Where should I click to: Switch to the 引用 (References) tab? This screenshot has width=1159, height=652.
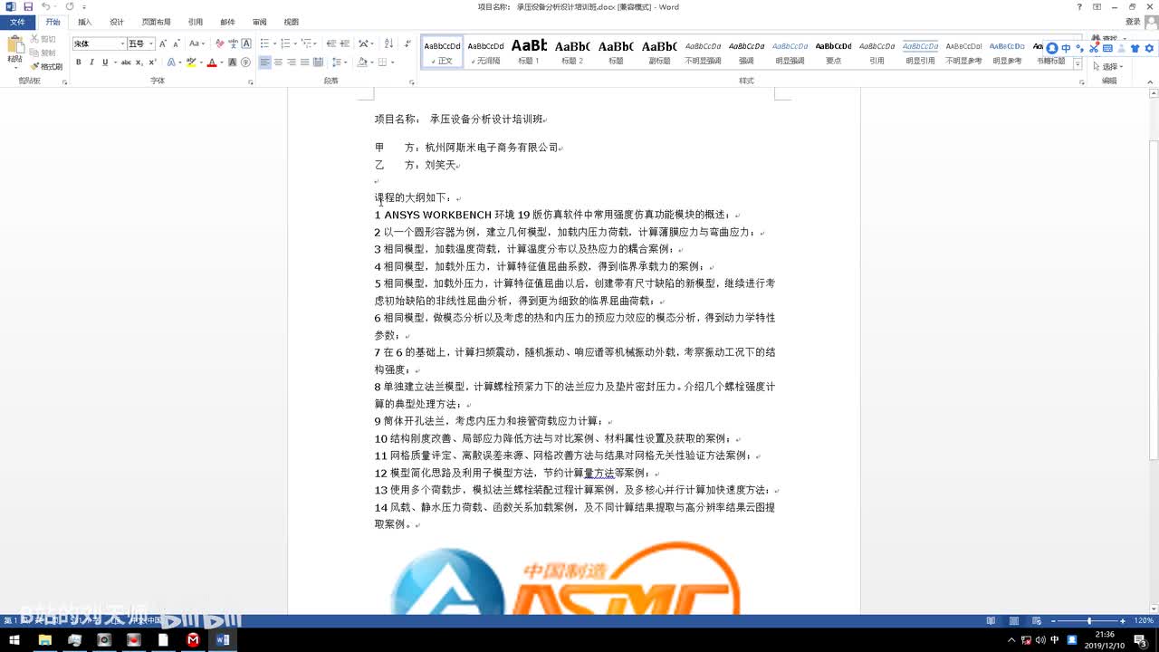(196, 22)
